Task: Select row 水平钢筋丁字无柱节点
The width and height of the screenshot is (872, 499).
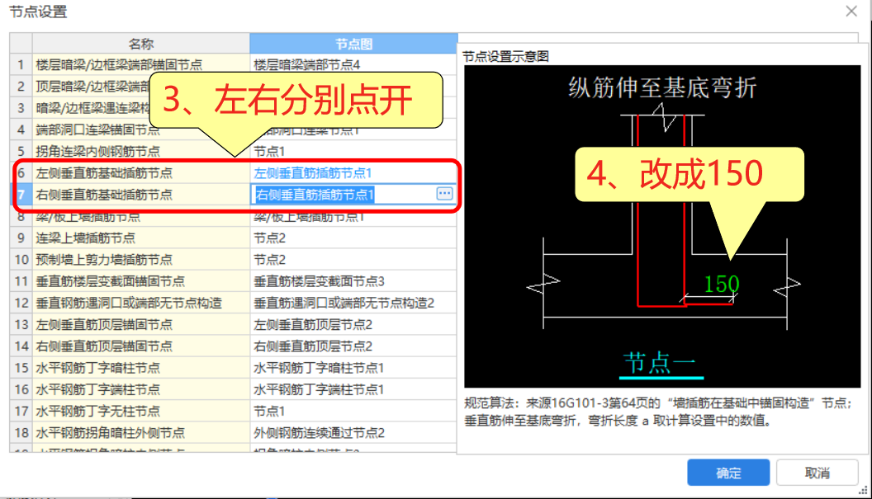Action: (141, 412)
